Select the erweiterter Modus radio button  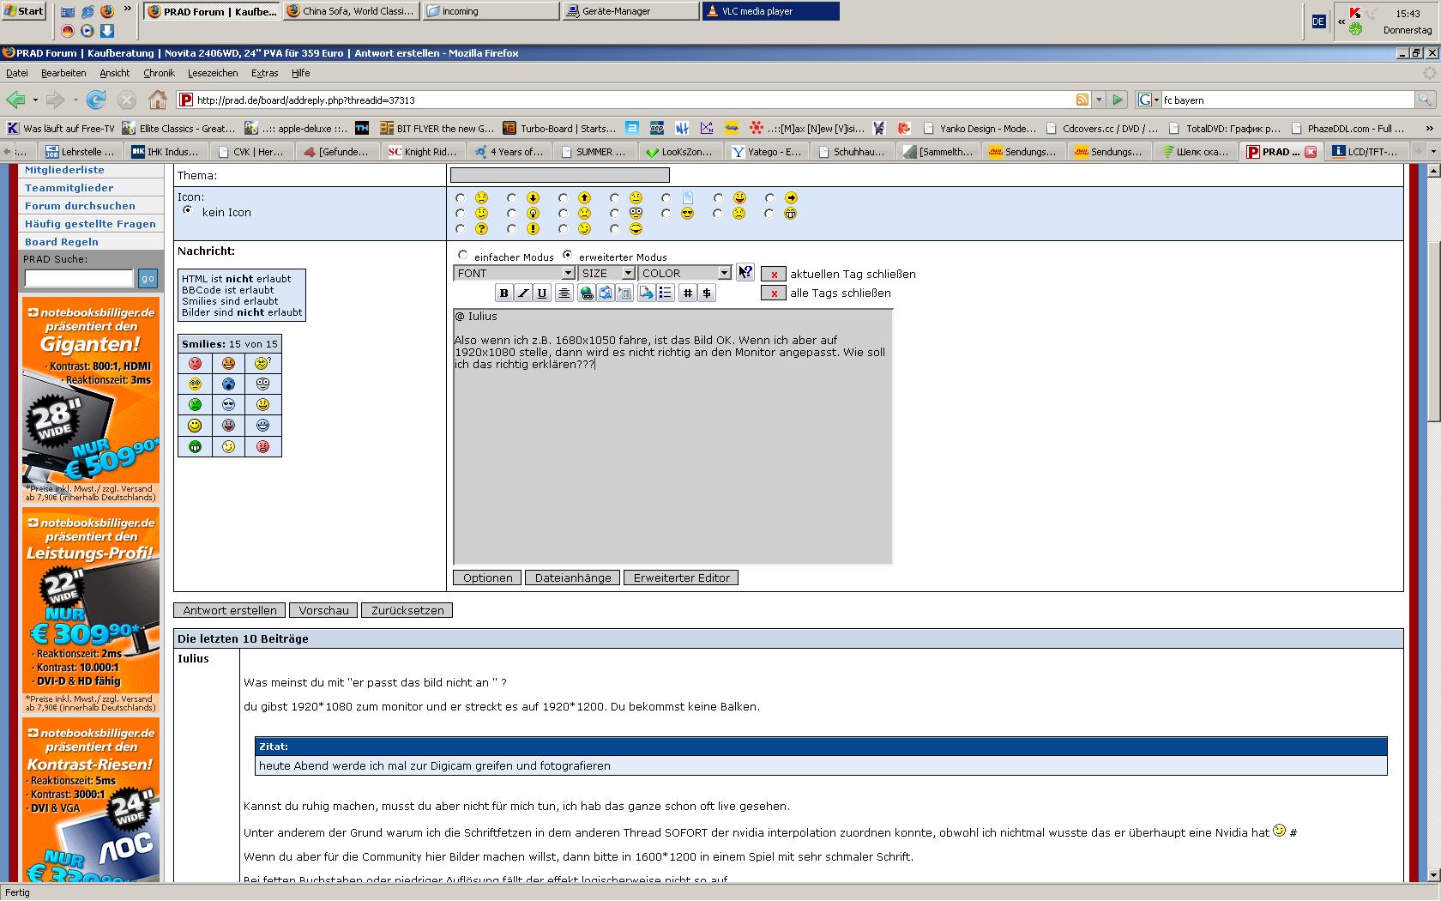click(x=567, y=255)
